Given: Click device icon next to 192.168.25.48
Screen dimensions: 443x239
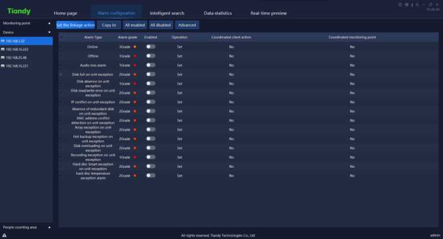Looking at the screenshot, I should pos(3,57).
